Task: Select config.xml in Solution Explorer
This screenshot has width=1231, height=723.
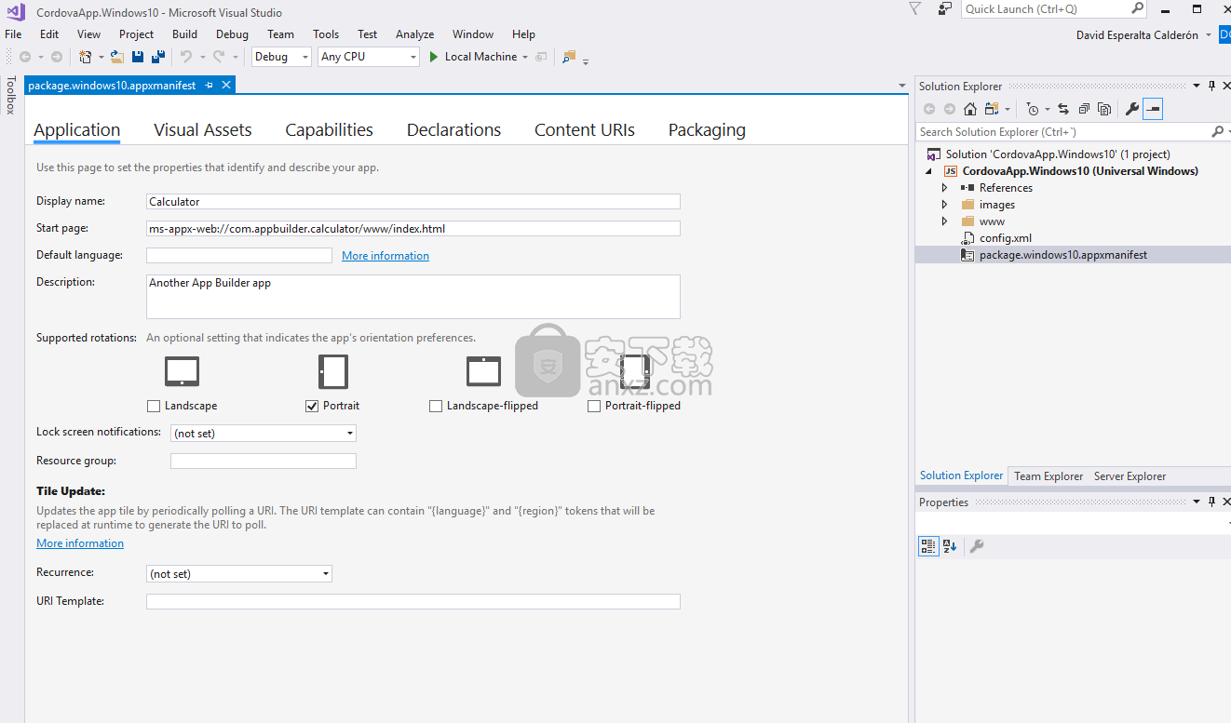Action: tap(1005, 238)
